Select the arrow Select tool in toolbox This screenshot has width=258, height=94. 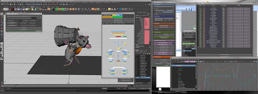pos(2,14)
